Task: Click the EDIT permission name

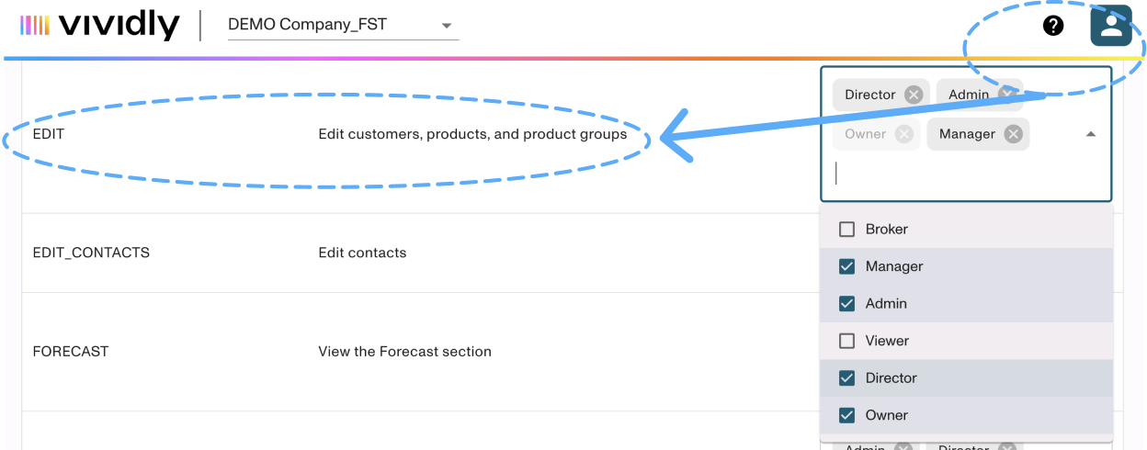Action: click(x=49, y=134)
